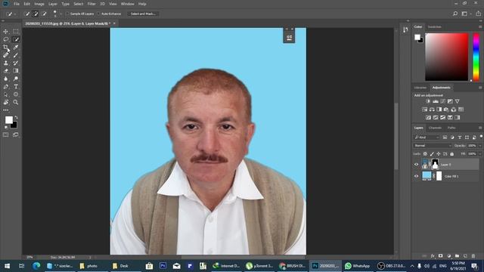Open the Edit Toolbar three-dots button
Viewport: 484px width, 272px height.
pos(5,110)
